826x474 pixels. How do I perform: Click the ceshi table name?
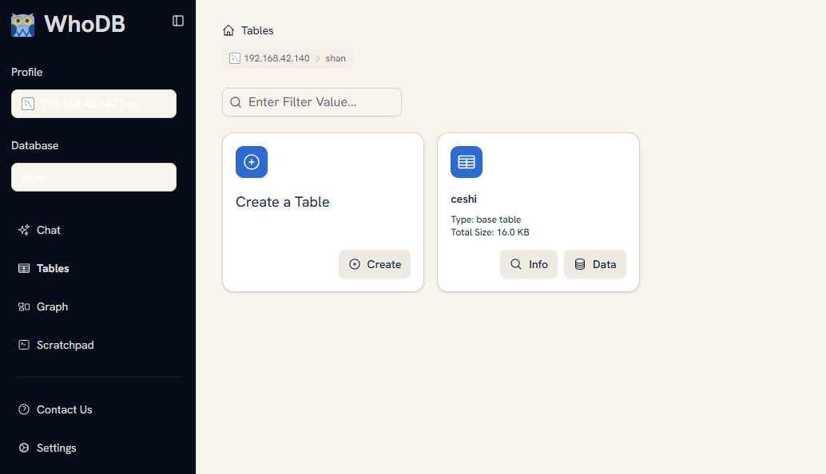pos(463,199)
